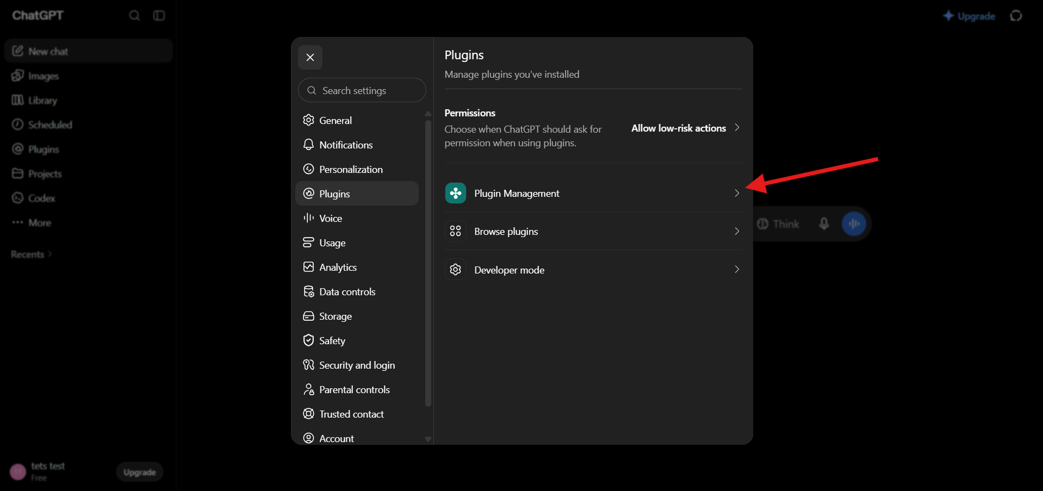
Task: Open Safety settings section
Action: 357,340
